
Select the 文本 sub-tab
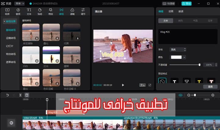pos(166,20)
